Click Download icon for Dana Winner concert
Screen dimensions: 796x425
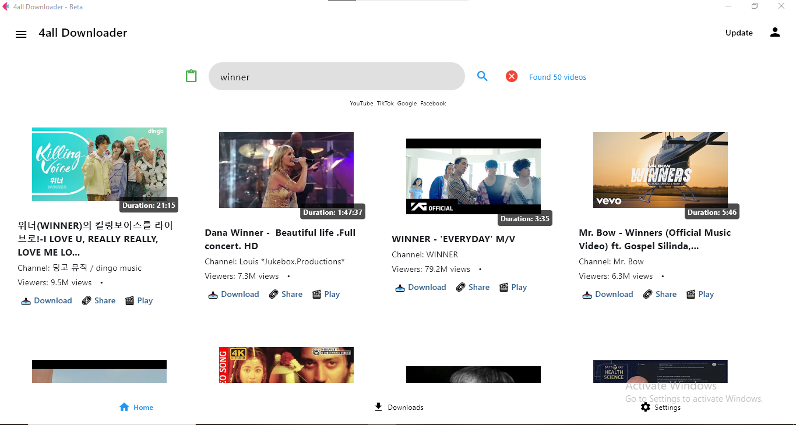(213, 295)
